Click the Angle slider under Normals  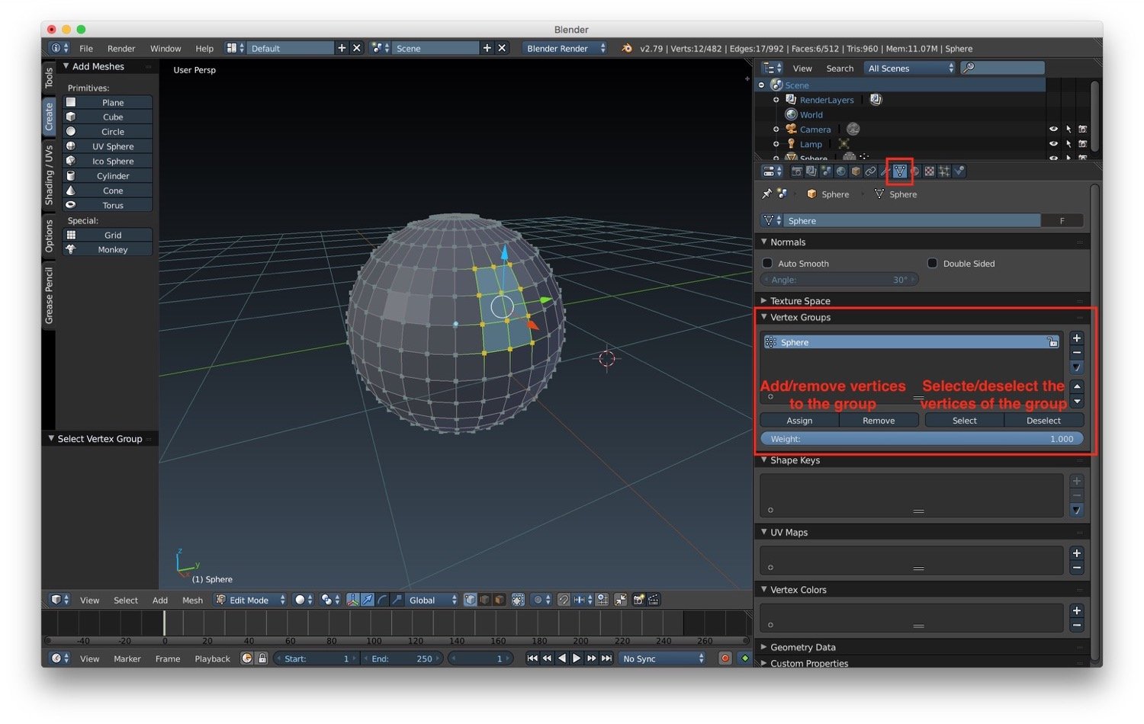840,280
